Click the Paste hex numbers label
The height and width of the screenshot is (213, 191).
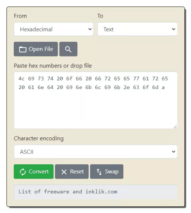coord(53,66)
